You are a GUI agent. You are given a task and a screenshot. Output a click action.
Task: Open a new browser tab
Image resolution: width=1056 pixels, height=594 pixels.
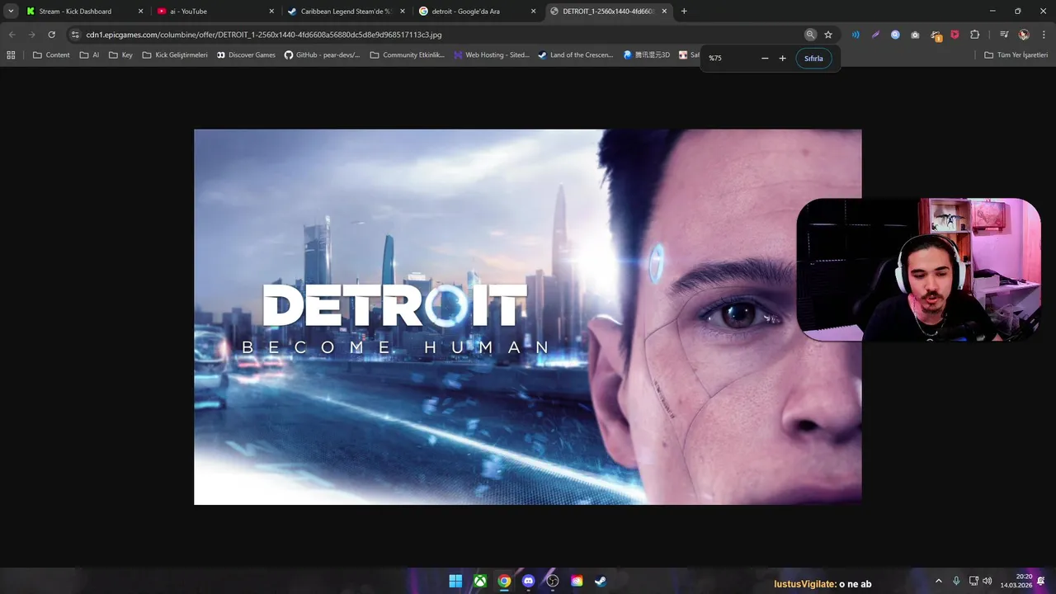(x=684, y=12)
